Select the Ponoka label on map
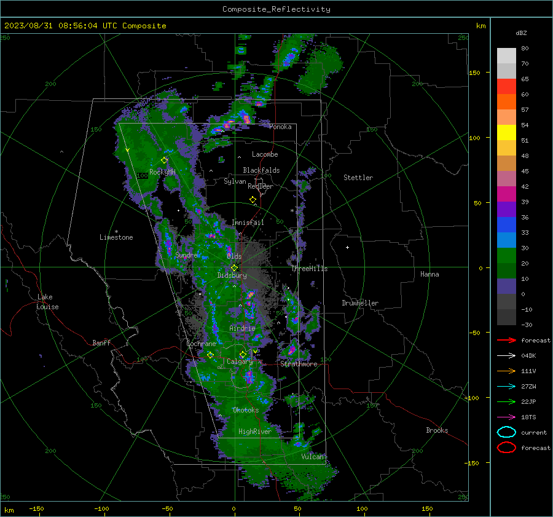 pos(280,127)
